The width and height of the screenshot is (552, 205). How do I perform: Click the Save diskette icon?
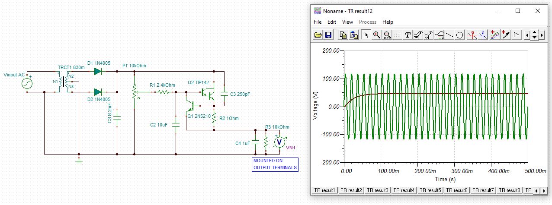pos(328,35)
